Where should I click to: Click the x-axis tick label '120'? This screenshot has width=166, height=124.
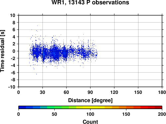[114, 92]
